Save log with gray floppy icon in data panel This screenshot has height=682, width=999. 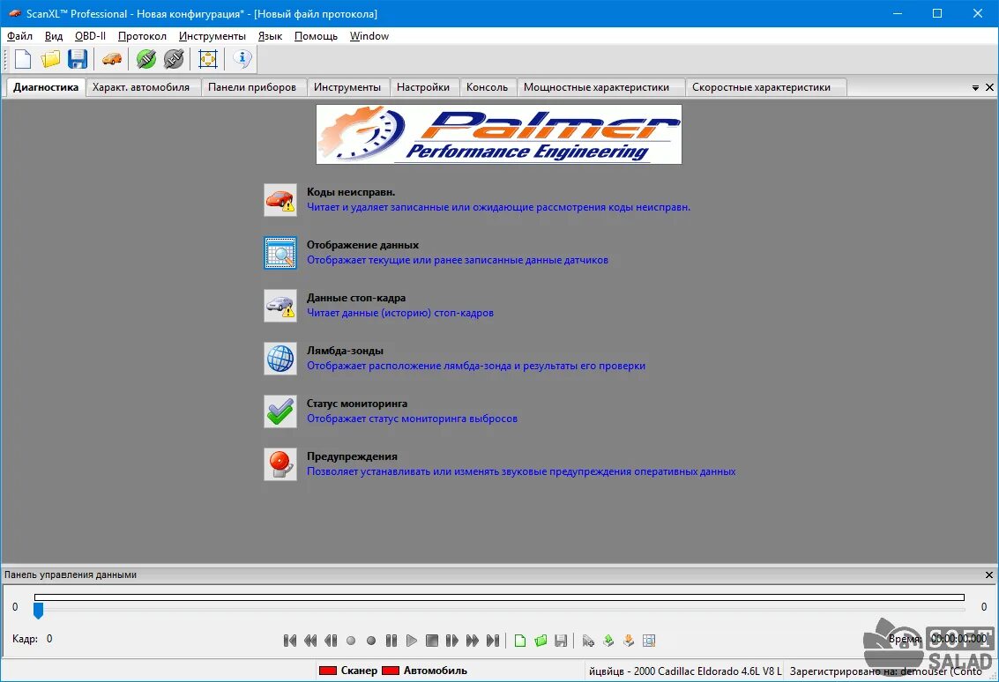(561, 641)
